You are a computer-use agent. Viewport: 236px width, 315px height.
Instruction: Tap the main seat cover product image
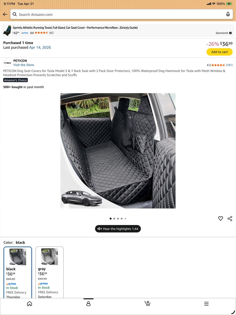[x=118, y=151]
